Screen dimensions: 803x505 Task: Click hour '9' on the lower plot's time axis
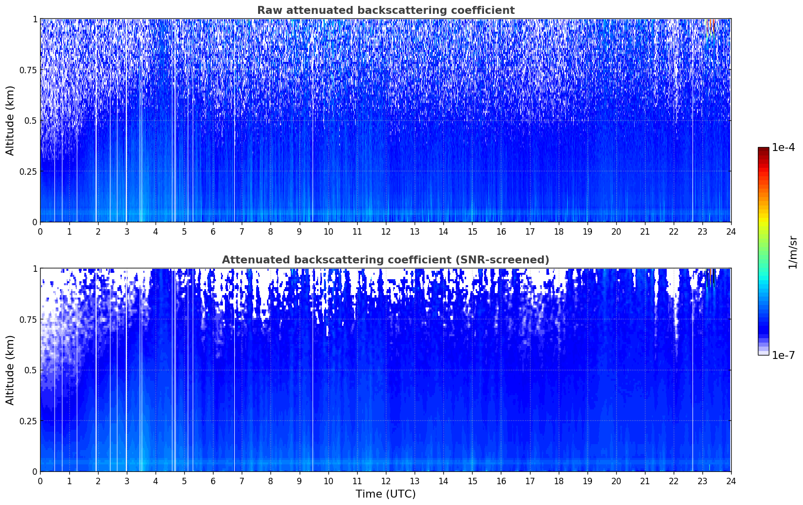tap(299, 481)
